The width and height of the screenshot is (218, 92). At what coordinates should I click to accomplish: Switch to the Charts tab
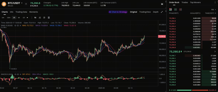point(5,12)
